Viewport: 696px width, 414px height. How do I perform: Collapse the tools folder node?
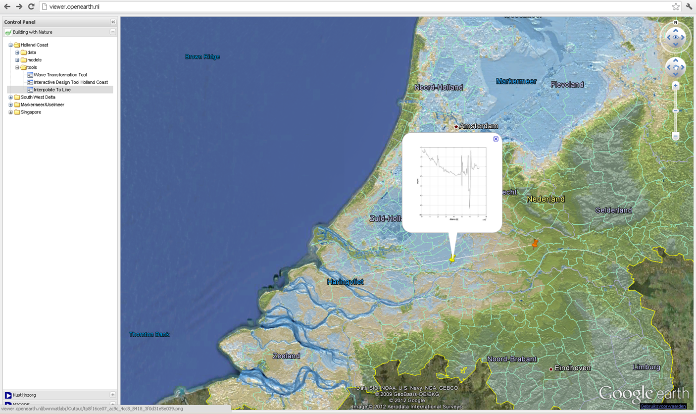tap(17, 67)
